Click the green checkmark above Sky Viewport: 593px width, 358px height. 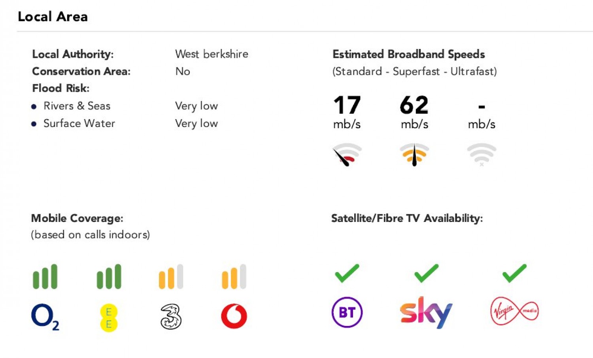[426, 273]
